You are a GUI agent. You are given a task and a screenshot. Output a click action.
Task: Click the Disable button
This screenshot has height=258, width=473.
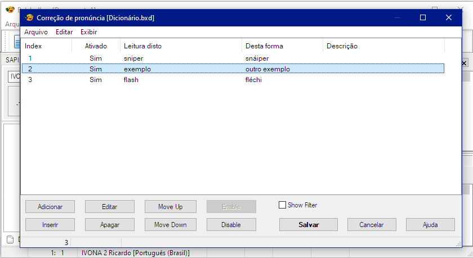(x=231, y=225)
